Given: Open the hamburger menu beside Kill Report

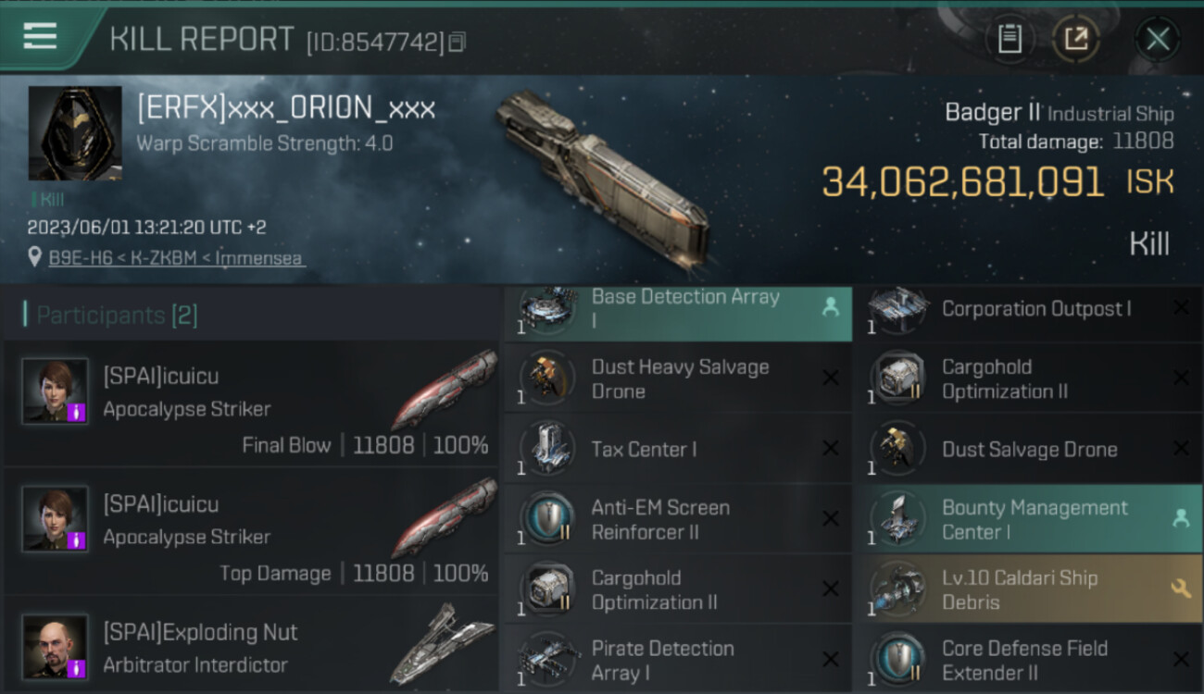Looking at the screenshot, I should [40, 37].
